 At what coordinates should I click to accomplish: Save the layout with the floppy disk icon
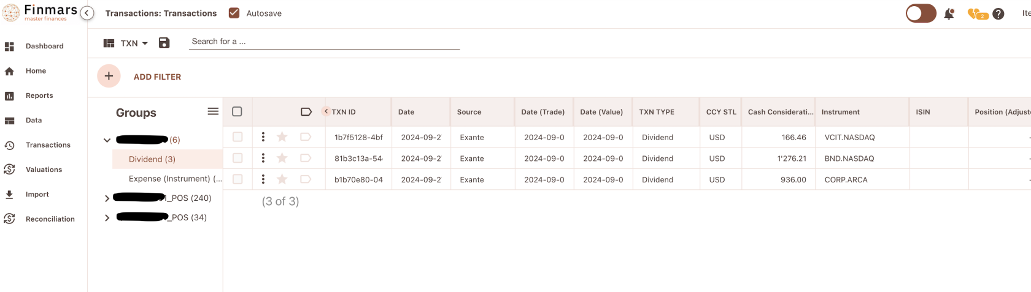(x=164, y=43)
